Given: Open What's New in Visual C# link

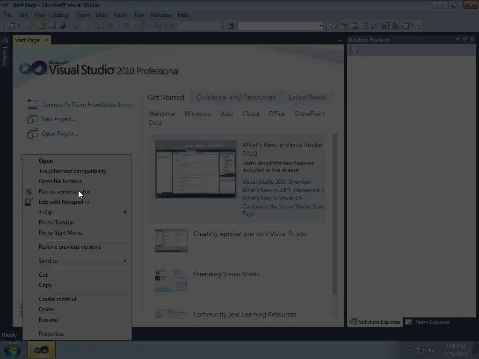Looking at the screenshot, I should tap(272, 198).
